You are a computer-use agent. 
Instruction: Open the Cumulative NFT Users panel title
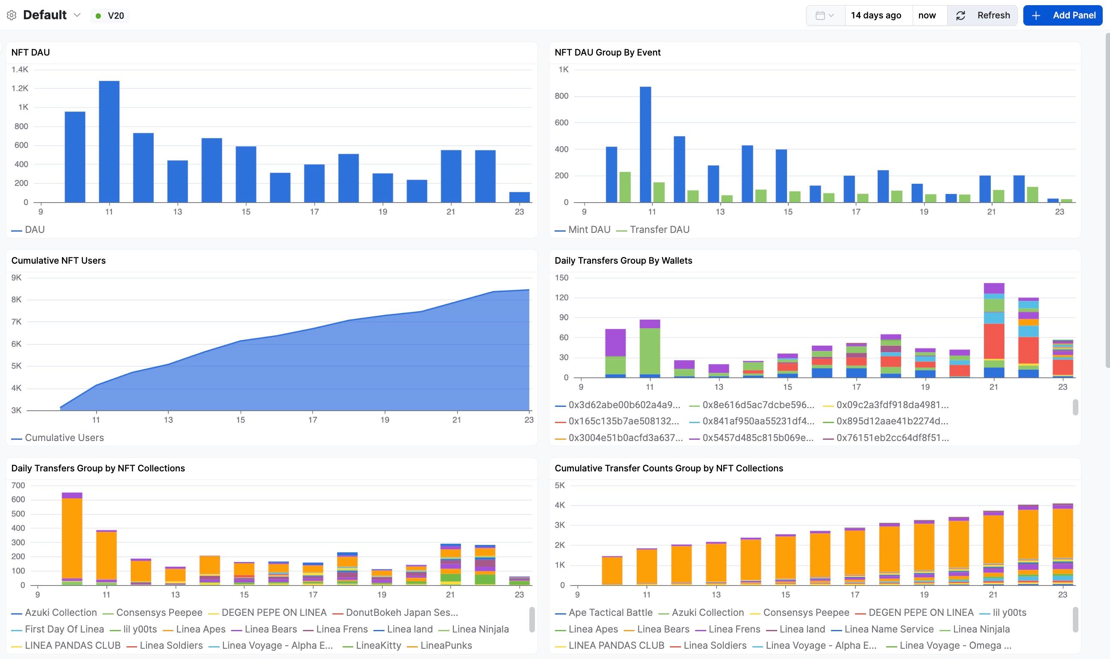pyautogui.click(x=59, y=261)
